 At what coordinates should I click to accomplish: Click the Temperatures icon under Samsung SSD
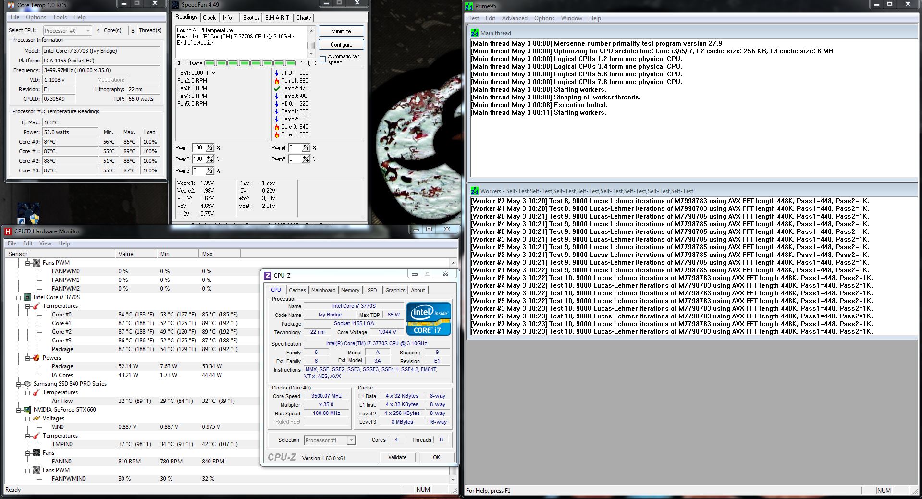[x=37, y=392]
